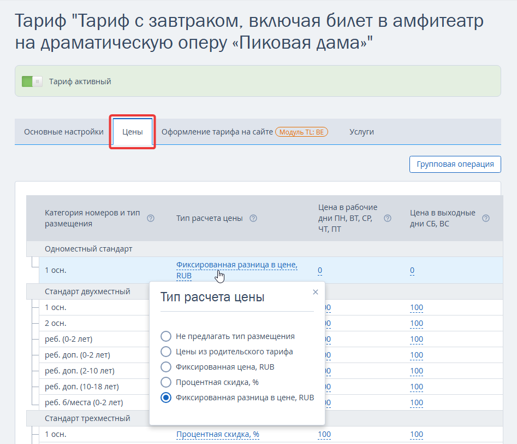Edit weekend price 100 for Стандарт трехместный 1 осн.
Screen dimensions: 517x444
[417, 434]
